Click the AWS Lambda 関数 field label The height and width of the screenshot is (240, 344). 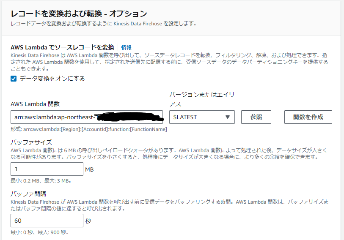click(x=35, y=104)
